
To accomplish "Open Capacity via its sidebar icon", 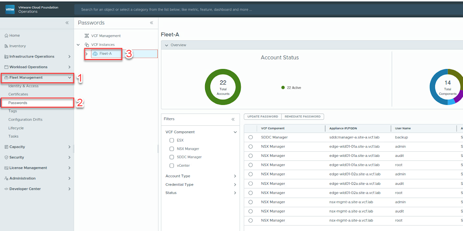I will tap(6, 147).
